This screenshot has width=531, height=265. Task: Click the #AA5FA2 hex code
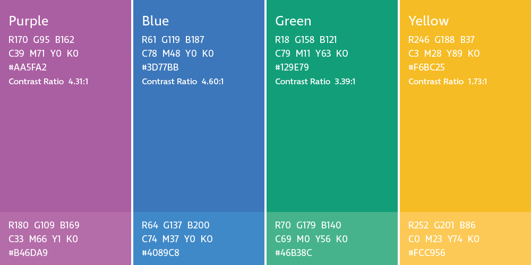[28, 67]
